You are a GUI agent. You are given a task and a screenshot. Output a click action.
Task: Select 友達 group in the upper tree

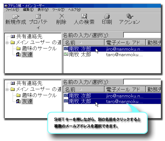[x=27, y=55]
